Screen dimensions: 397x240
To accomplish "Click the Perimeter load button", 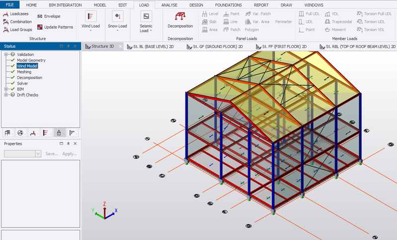I will coord(283,22).
